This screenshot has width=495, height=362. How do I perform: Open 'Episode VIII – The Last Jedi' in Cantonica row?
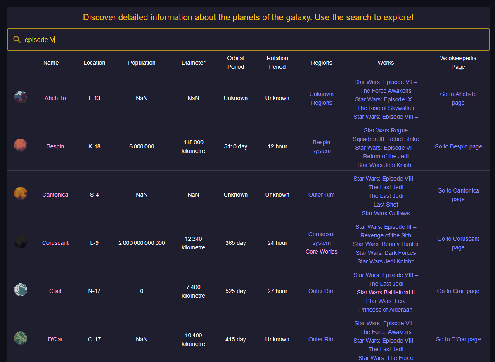(x=386, y=183)
